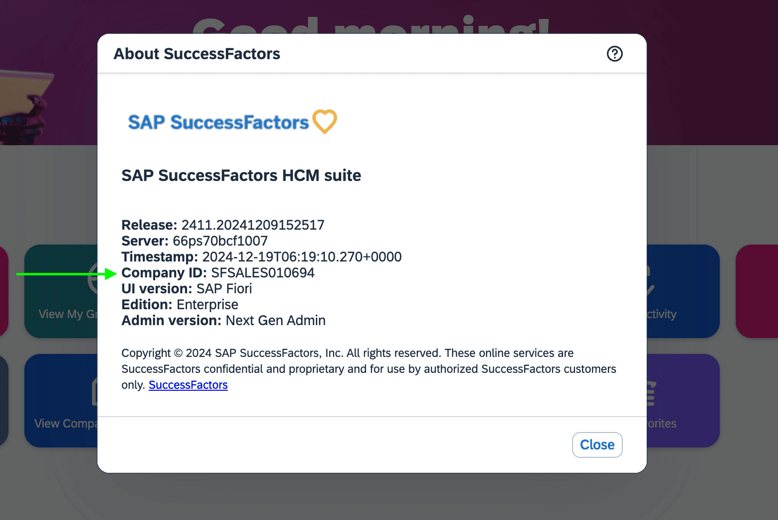778x520 pixels.
Task: Open the SuccessFactors hyperlink in copyright text
Action: [188, 385]
